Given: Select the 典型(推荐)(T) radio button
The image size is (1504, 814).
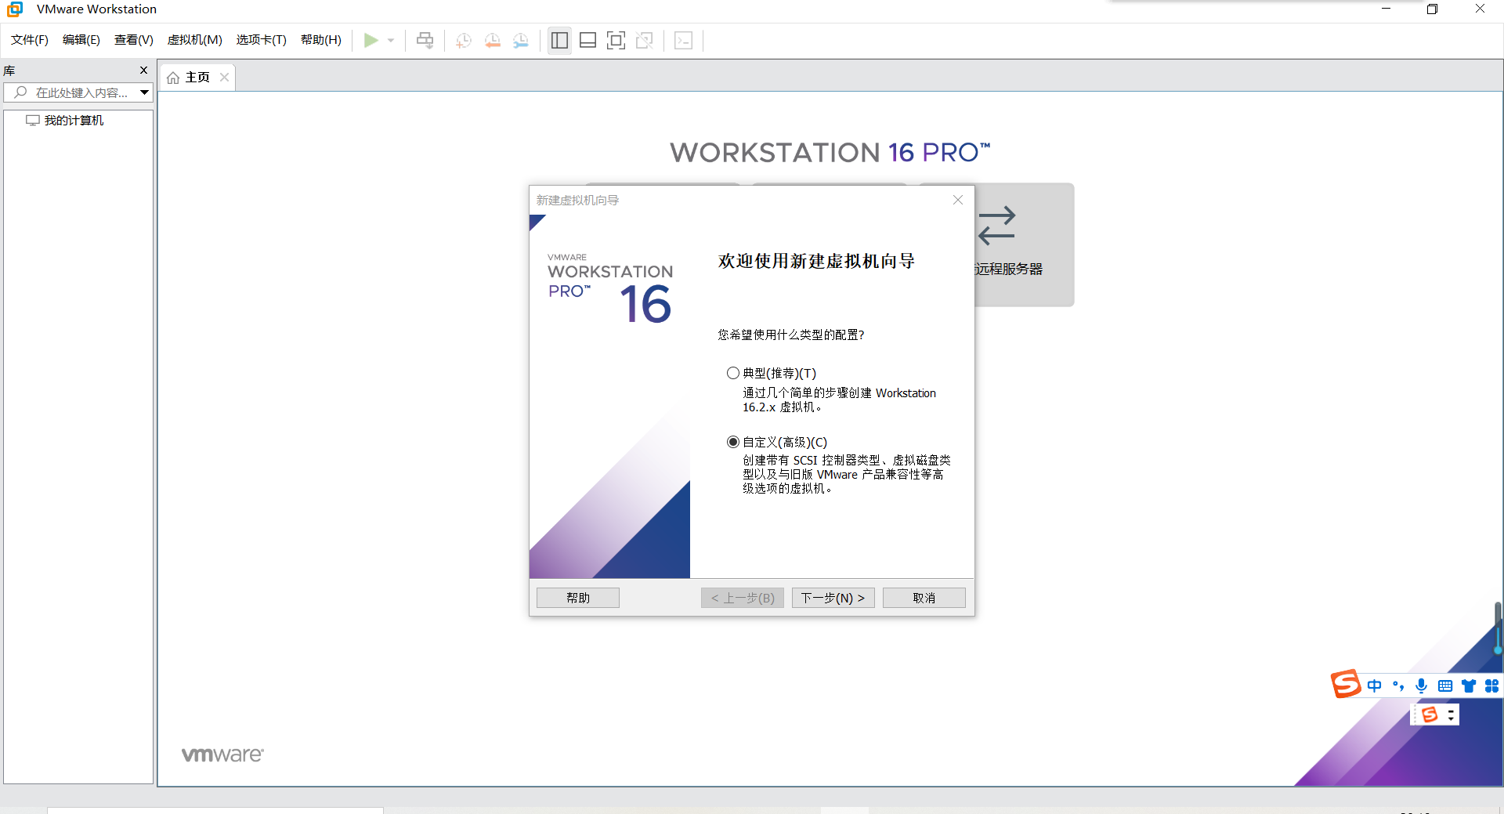Looking at the screenshot, I should 733,373.
